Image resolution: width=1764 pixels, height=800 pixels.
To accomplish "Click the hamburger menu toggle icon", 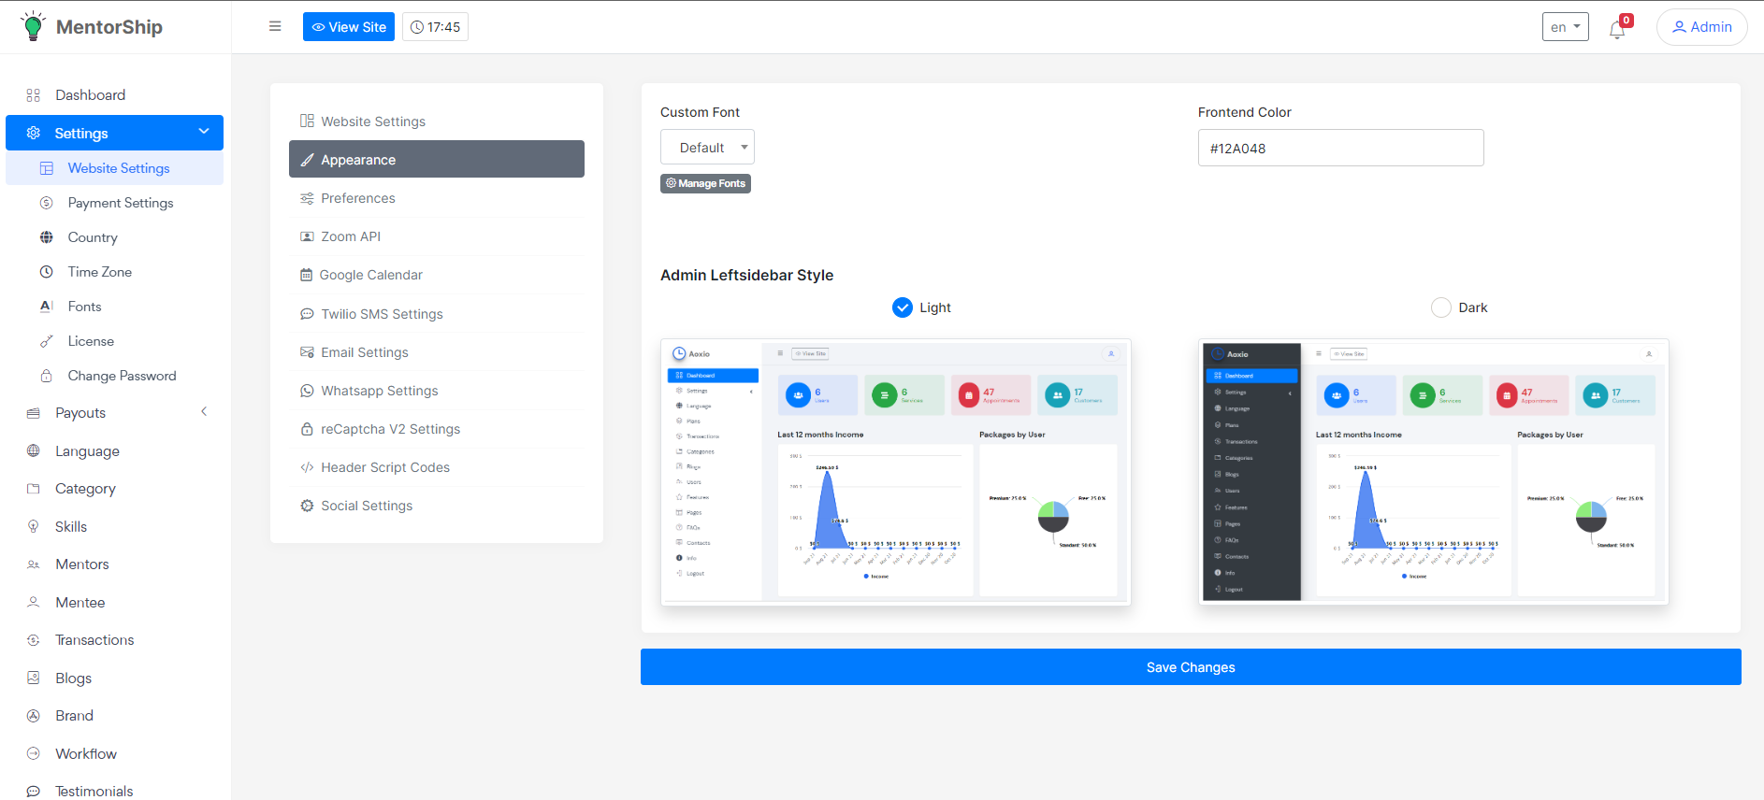I will (x=275, y=26).
